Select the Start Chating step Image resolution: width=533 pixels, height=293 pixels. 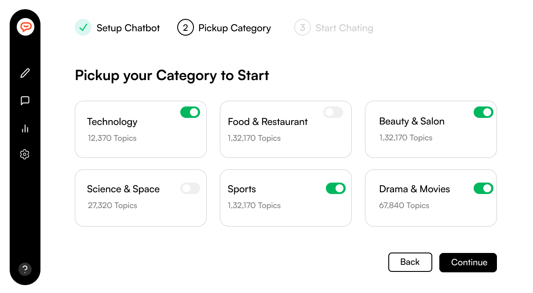[x=344, y=28]
